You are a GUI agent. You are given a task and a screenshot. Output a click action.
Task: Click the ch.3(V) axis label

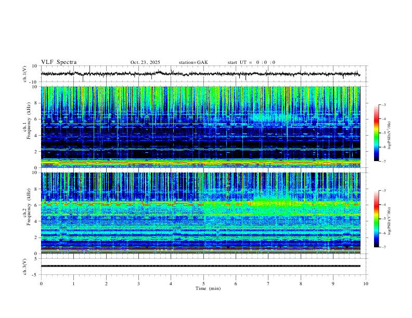click(x=25, y=267)
